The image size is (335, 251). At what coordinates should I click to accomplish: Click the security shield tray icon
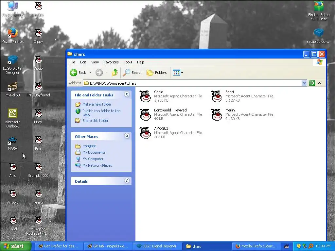coord(299,246)
